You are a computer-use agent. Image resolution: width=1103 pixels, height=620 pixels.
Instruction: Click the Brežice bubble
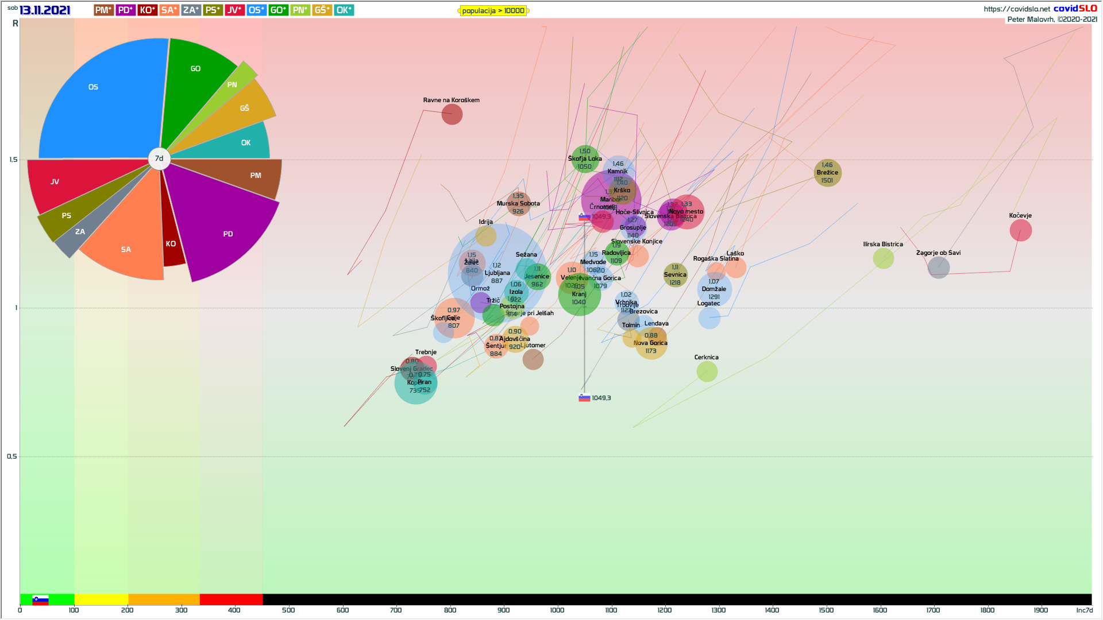(x=827, y=173)
